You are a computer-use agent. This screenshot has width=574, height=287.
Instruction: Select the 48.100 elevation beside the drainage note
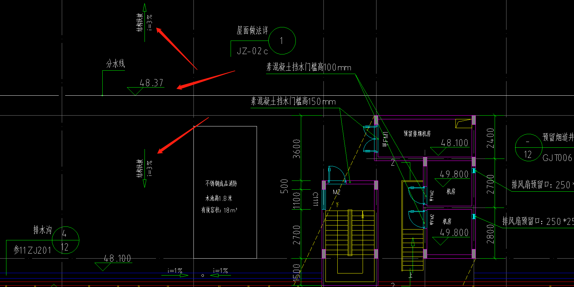(117, 259)
